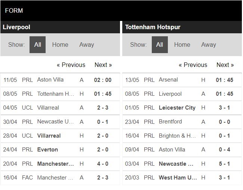Viewport: 243px width, 190px height.
Task: Click the 5 - 1 Newcastle score
Action: (225, 164)
